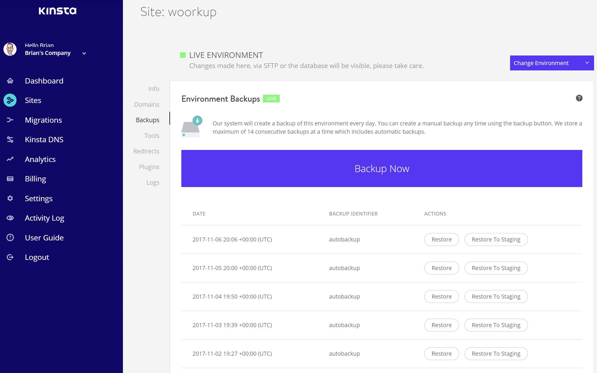Screen dimensions: 597x373
Task: Click the Backup Now button
Action: [x=382, y=168]
